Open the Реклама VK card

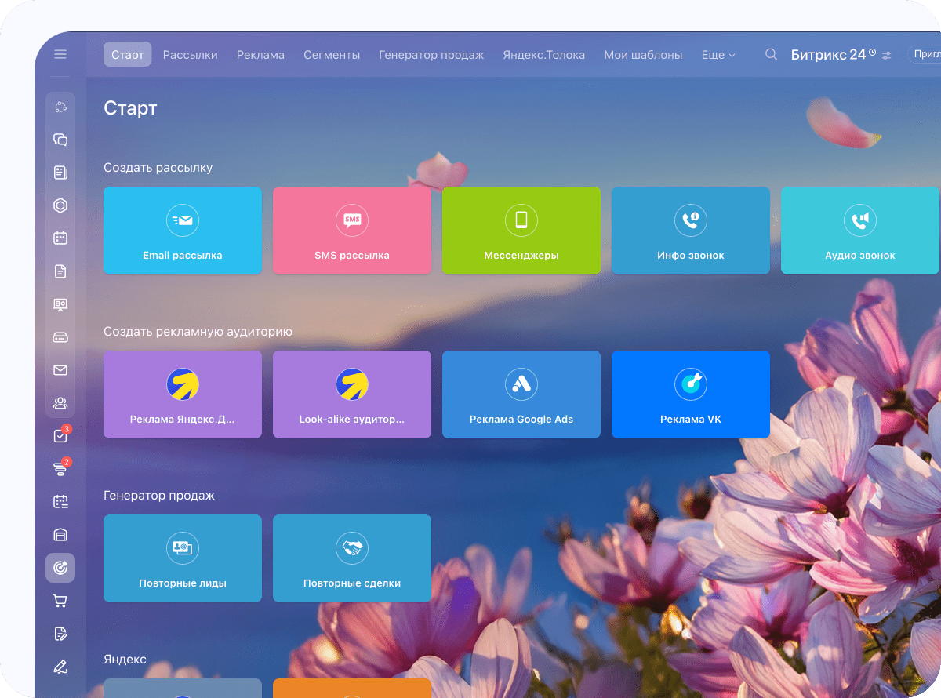coord(691,394)
